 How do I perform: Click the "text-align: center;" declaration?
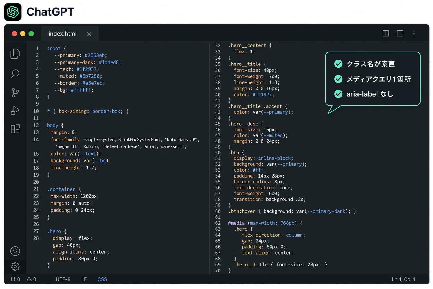point(268,253)
